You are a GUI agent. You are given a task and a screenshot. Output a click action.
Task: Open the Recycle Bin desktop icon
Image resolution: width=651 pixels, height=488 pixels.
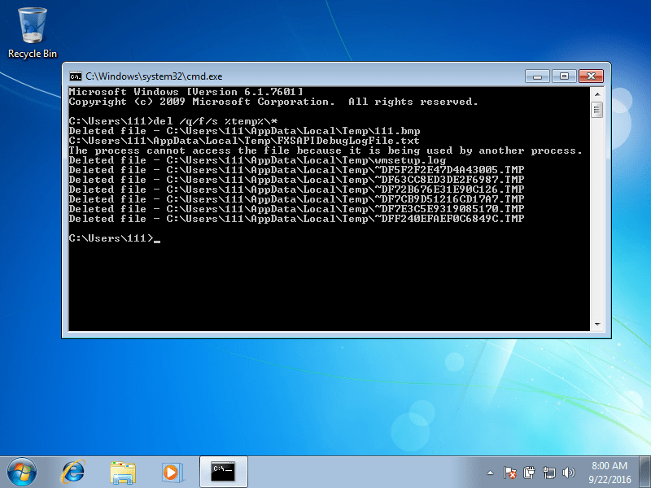click(33, 33)
